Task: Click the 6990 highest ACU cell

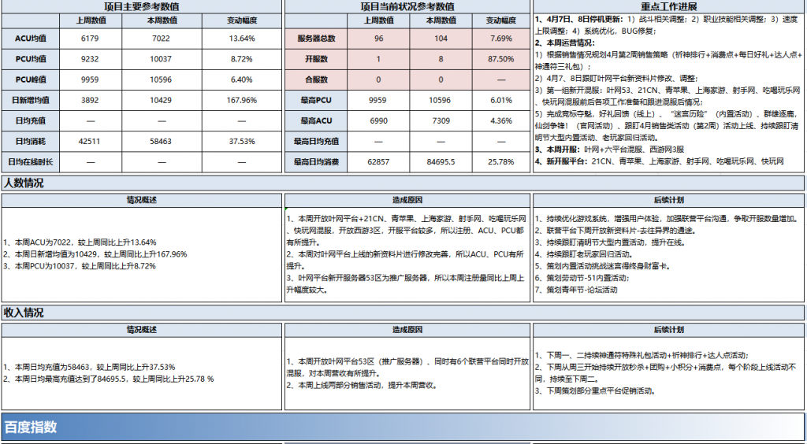Action: 377,120
